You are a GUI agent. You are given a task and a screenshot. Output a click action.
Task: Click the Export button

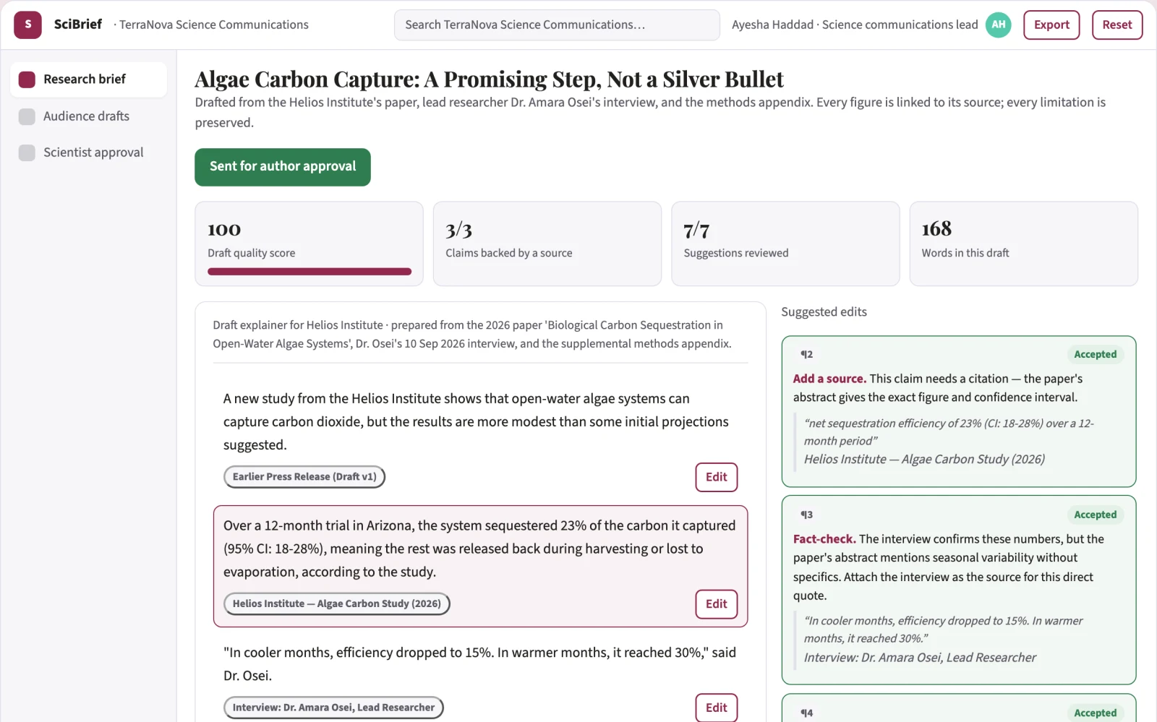(x=1051, y=25)
